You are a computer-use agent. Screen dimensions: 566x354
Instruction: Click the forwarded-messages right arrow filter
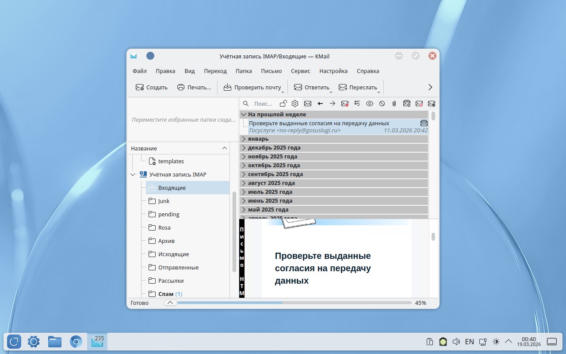[333, 104]
